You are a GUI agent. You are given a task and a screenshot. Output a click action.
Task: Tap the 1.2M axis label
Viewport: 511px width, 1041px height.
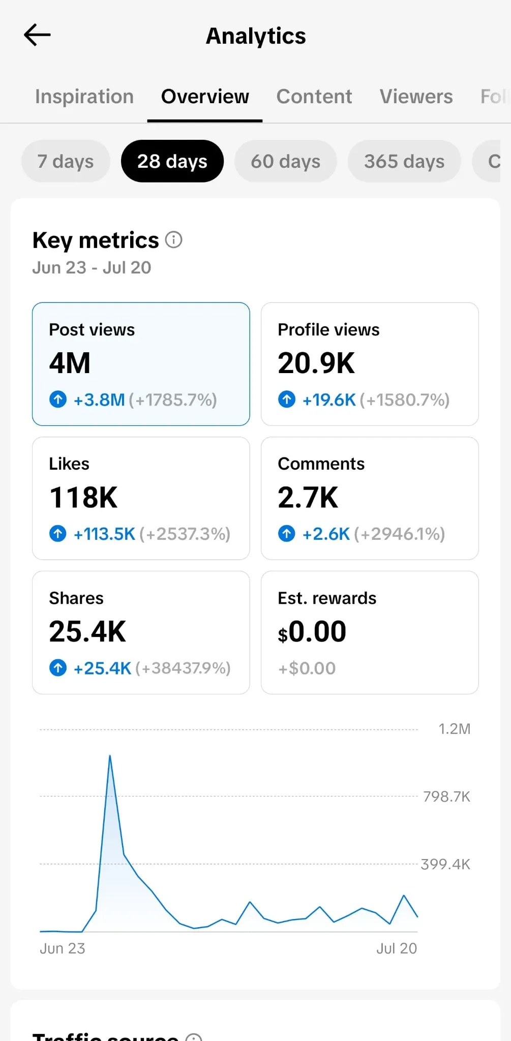point(455,729)
